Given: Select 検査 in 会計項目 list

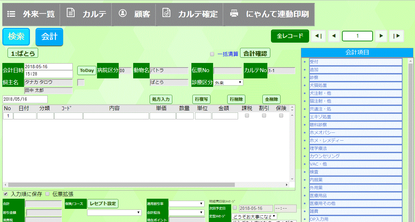Looking at the screenshot, I should [x=356, y=172].
